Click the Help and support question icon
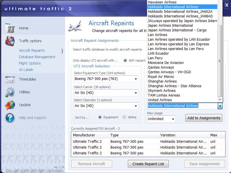This screenshot has height=173, width=231. (10, 118)
